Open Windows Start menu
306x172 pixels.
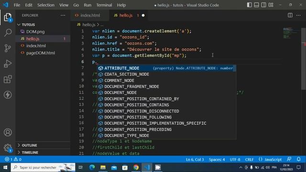point(5,167)
